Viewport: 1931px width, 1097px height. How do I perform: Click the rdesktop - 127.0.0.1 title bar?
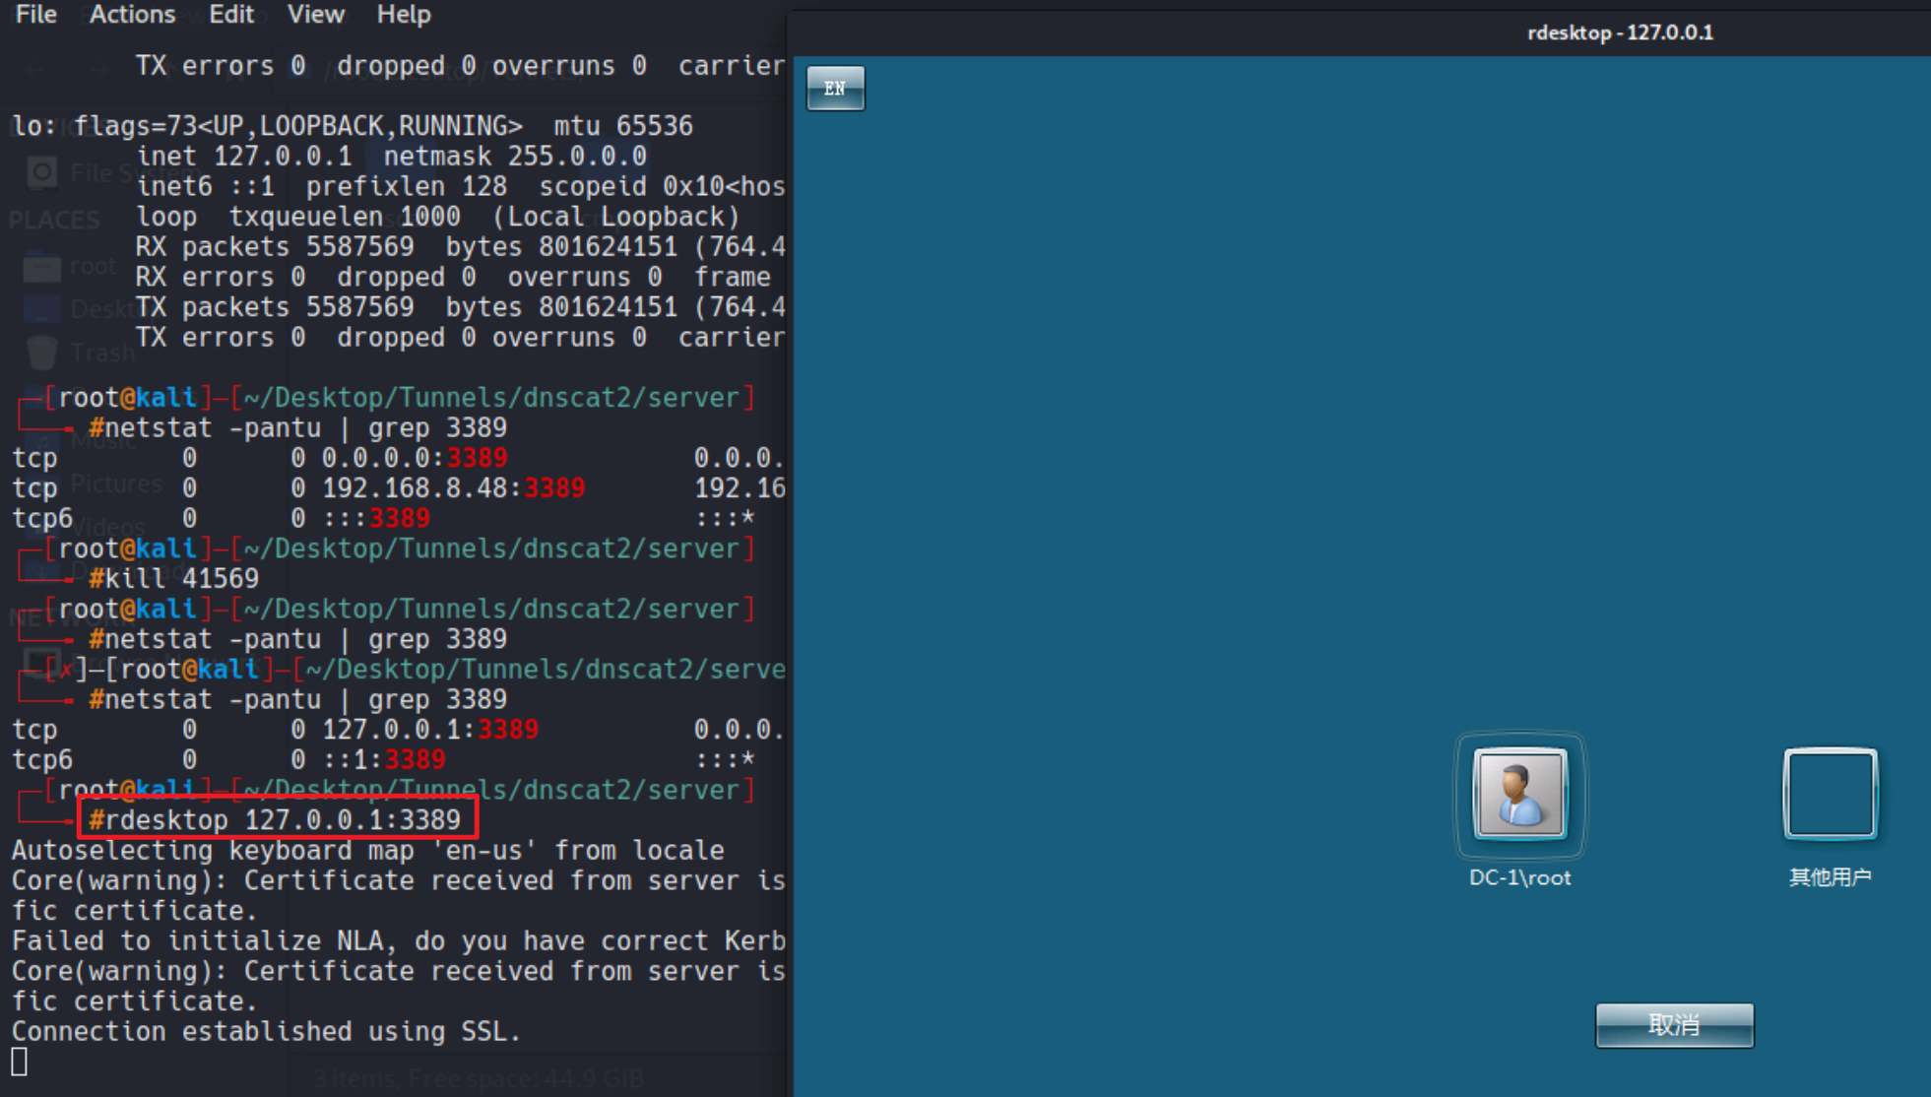pos(1619,32)
